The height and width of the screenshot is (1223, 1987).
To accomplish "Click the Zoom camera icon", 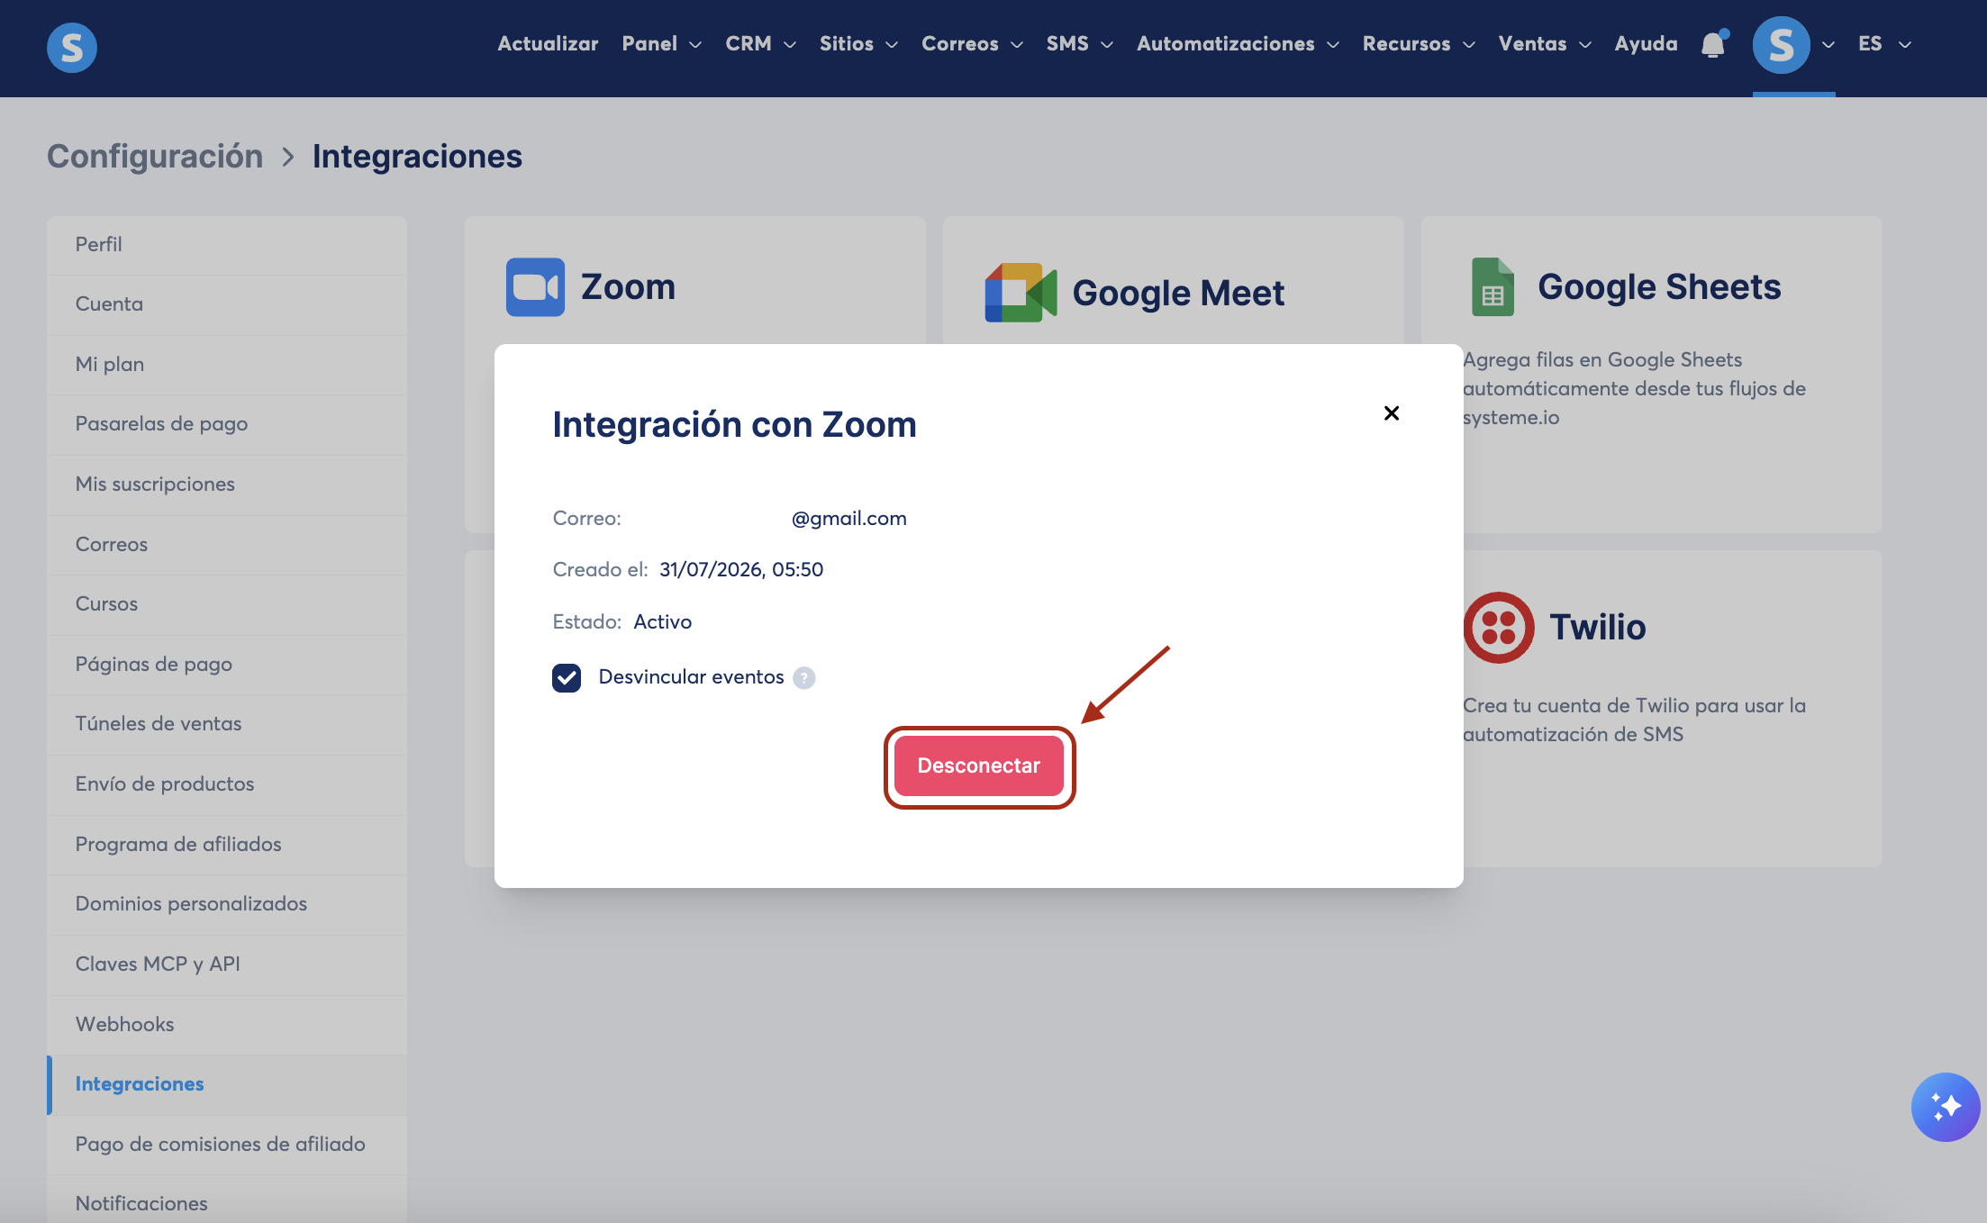I will point(535,287).
